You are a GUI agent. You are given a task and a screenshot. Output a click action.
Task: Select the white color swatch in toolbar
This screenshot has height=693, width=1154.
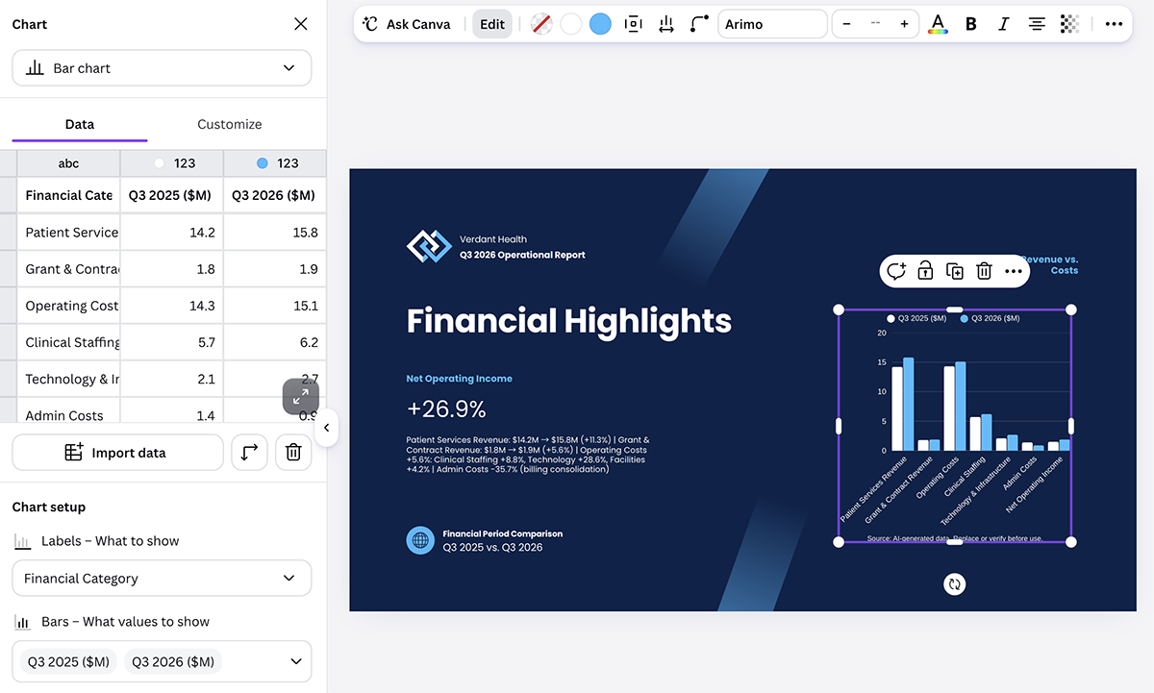[571, 24]
